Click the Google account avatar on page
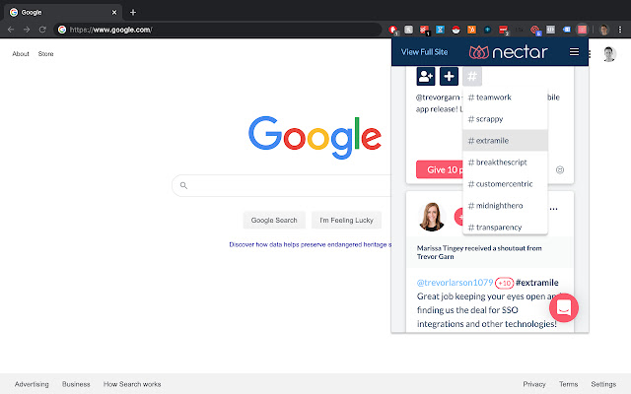The width and height of the screenshot is (631, 394). pos(609,54)
